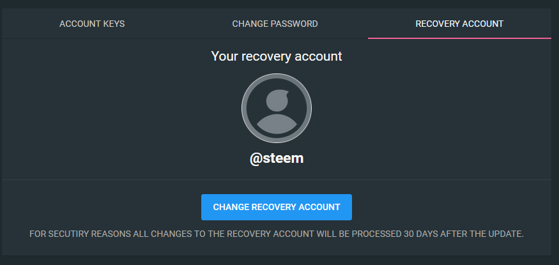Click the avatar's circular ring border
This screenshot has height=265, width=559.
243,107
